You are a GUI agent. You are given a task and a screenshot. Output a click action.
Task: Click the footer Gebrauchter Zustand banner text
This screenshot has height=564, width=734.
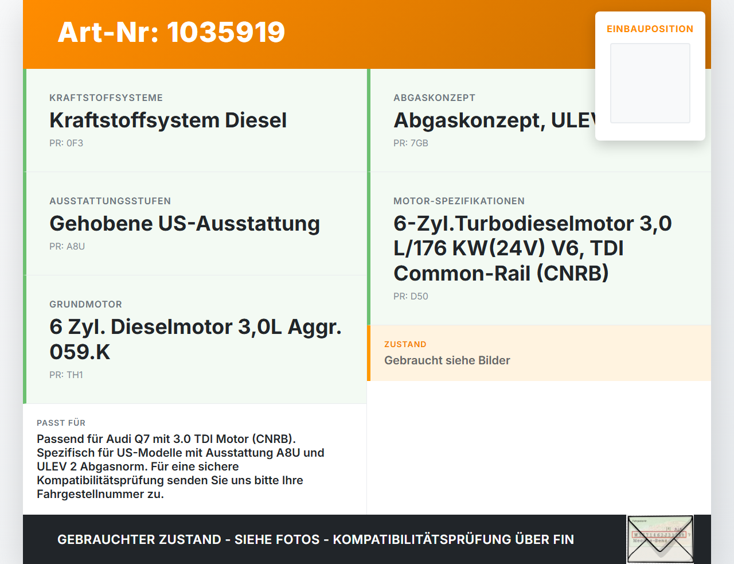coord(315,539)
